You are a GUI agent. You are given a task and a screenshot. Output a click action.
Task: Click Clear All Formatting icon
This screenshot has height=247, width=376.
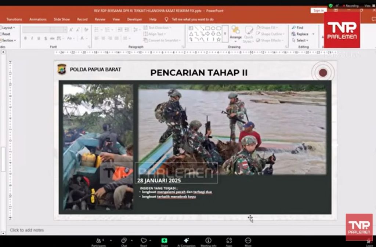[x=86, y=30]
